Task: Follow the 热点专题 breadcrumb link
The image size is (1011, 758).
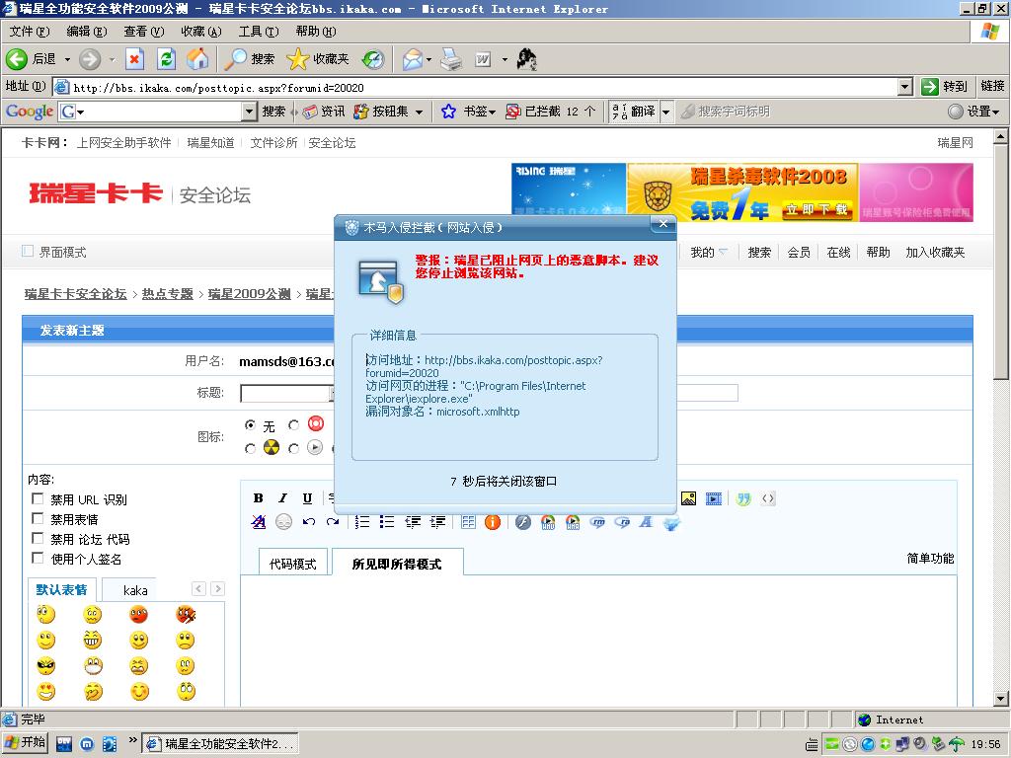Action: pyautogui.click(x=168, y=294)
